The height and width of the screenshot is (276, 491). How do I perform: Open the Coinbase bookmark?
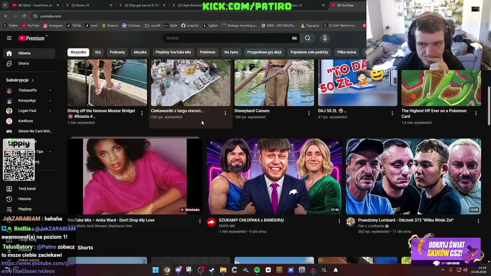[x=131, y=26]
